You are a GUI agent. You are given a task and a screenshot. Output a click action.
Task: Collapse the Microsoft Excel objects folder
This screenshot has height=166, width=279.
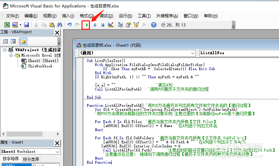coord(11,56)
